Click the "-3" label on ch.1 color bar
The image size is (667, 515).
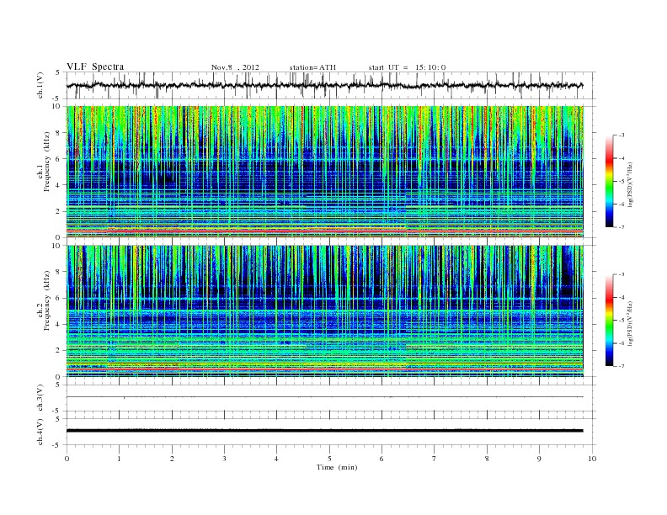click(x=622, y=135)
